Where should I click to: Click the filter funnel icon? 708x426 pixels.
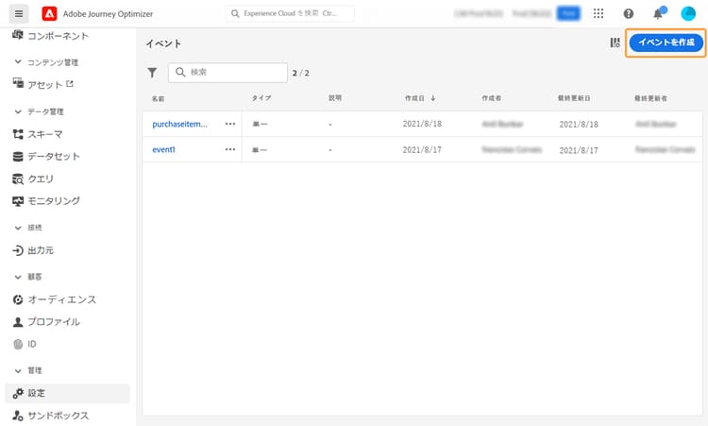pyautogui.click(x=152, y=73)
